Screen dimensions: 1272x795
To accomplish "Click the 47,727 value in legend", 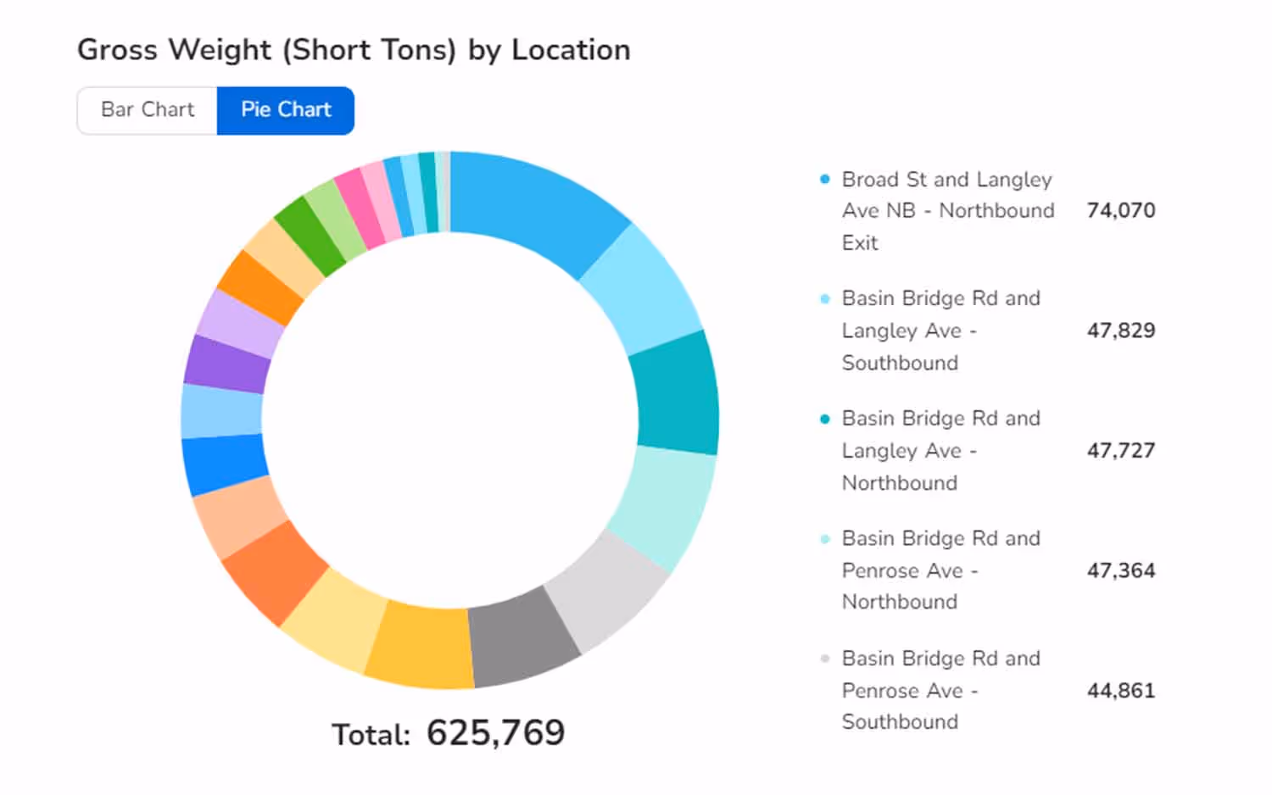I will point(1121,451).
